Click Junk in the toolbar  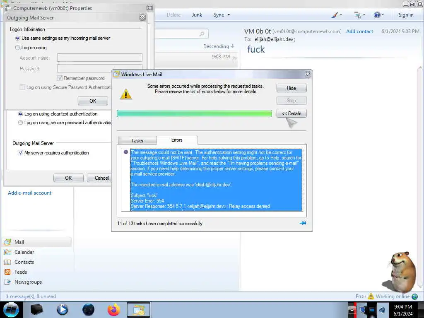point(197,15)
